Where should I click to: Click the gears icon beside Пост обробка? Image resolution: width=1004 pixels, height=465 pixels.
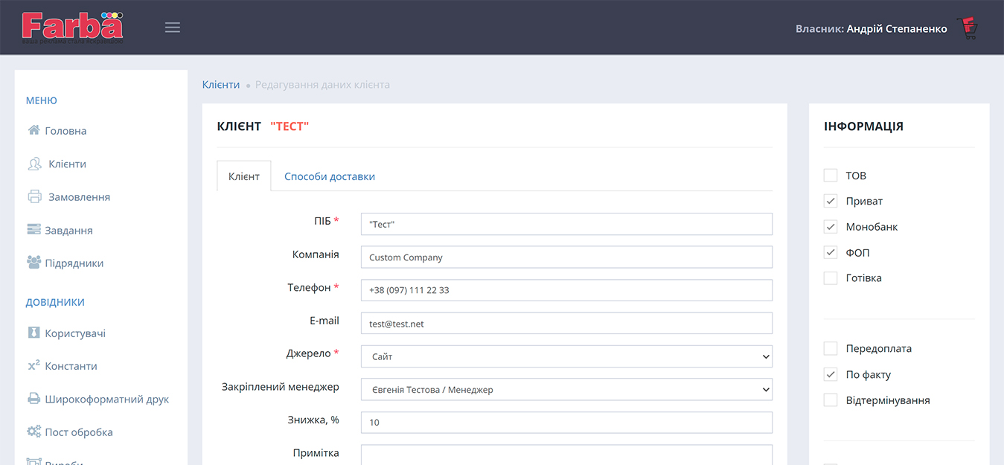pyautogui.click(x=33, y=432)
